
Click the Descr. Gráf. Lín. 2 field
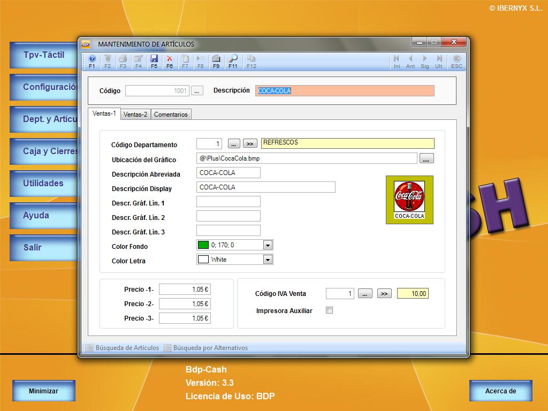click(x=228, y=216)
